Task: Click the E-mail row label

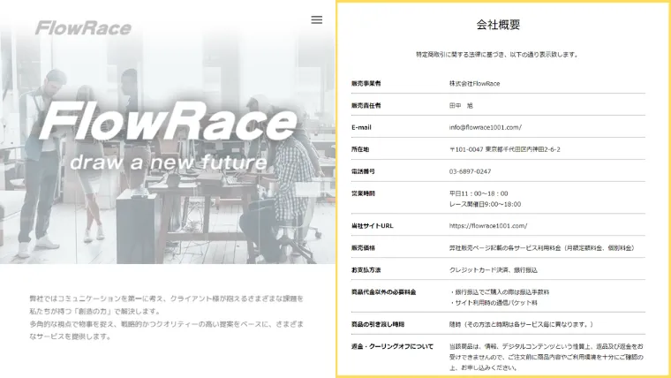Action: click(361, 127)
